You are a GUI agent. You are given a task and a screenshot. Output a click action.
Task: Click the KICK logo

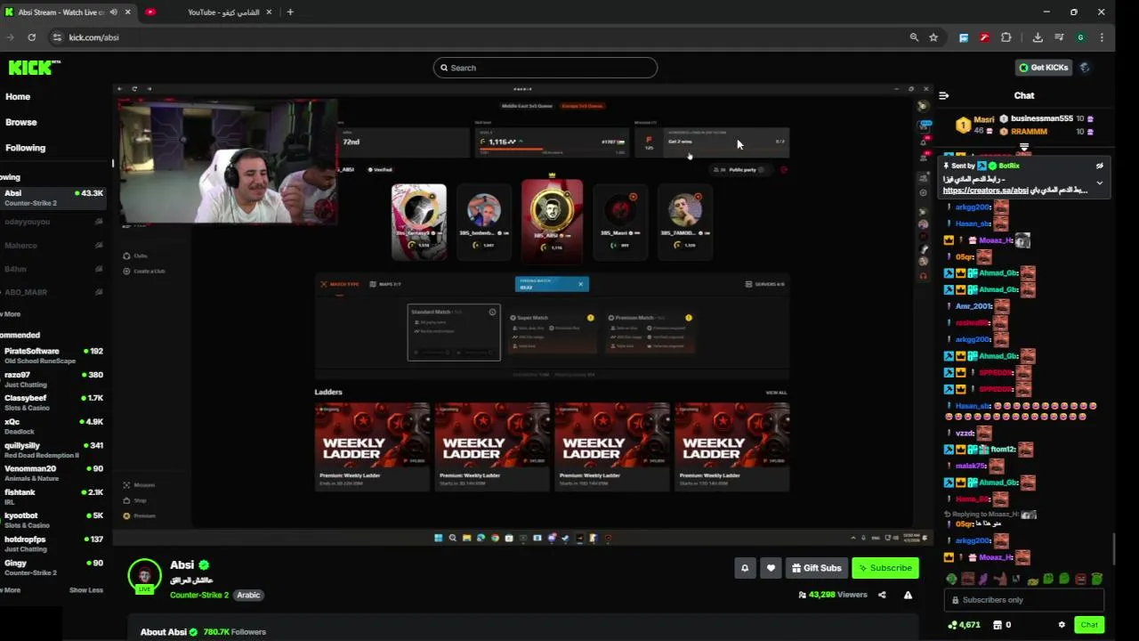[35, 68]
